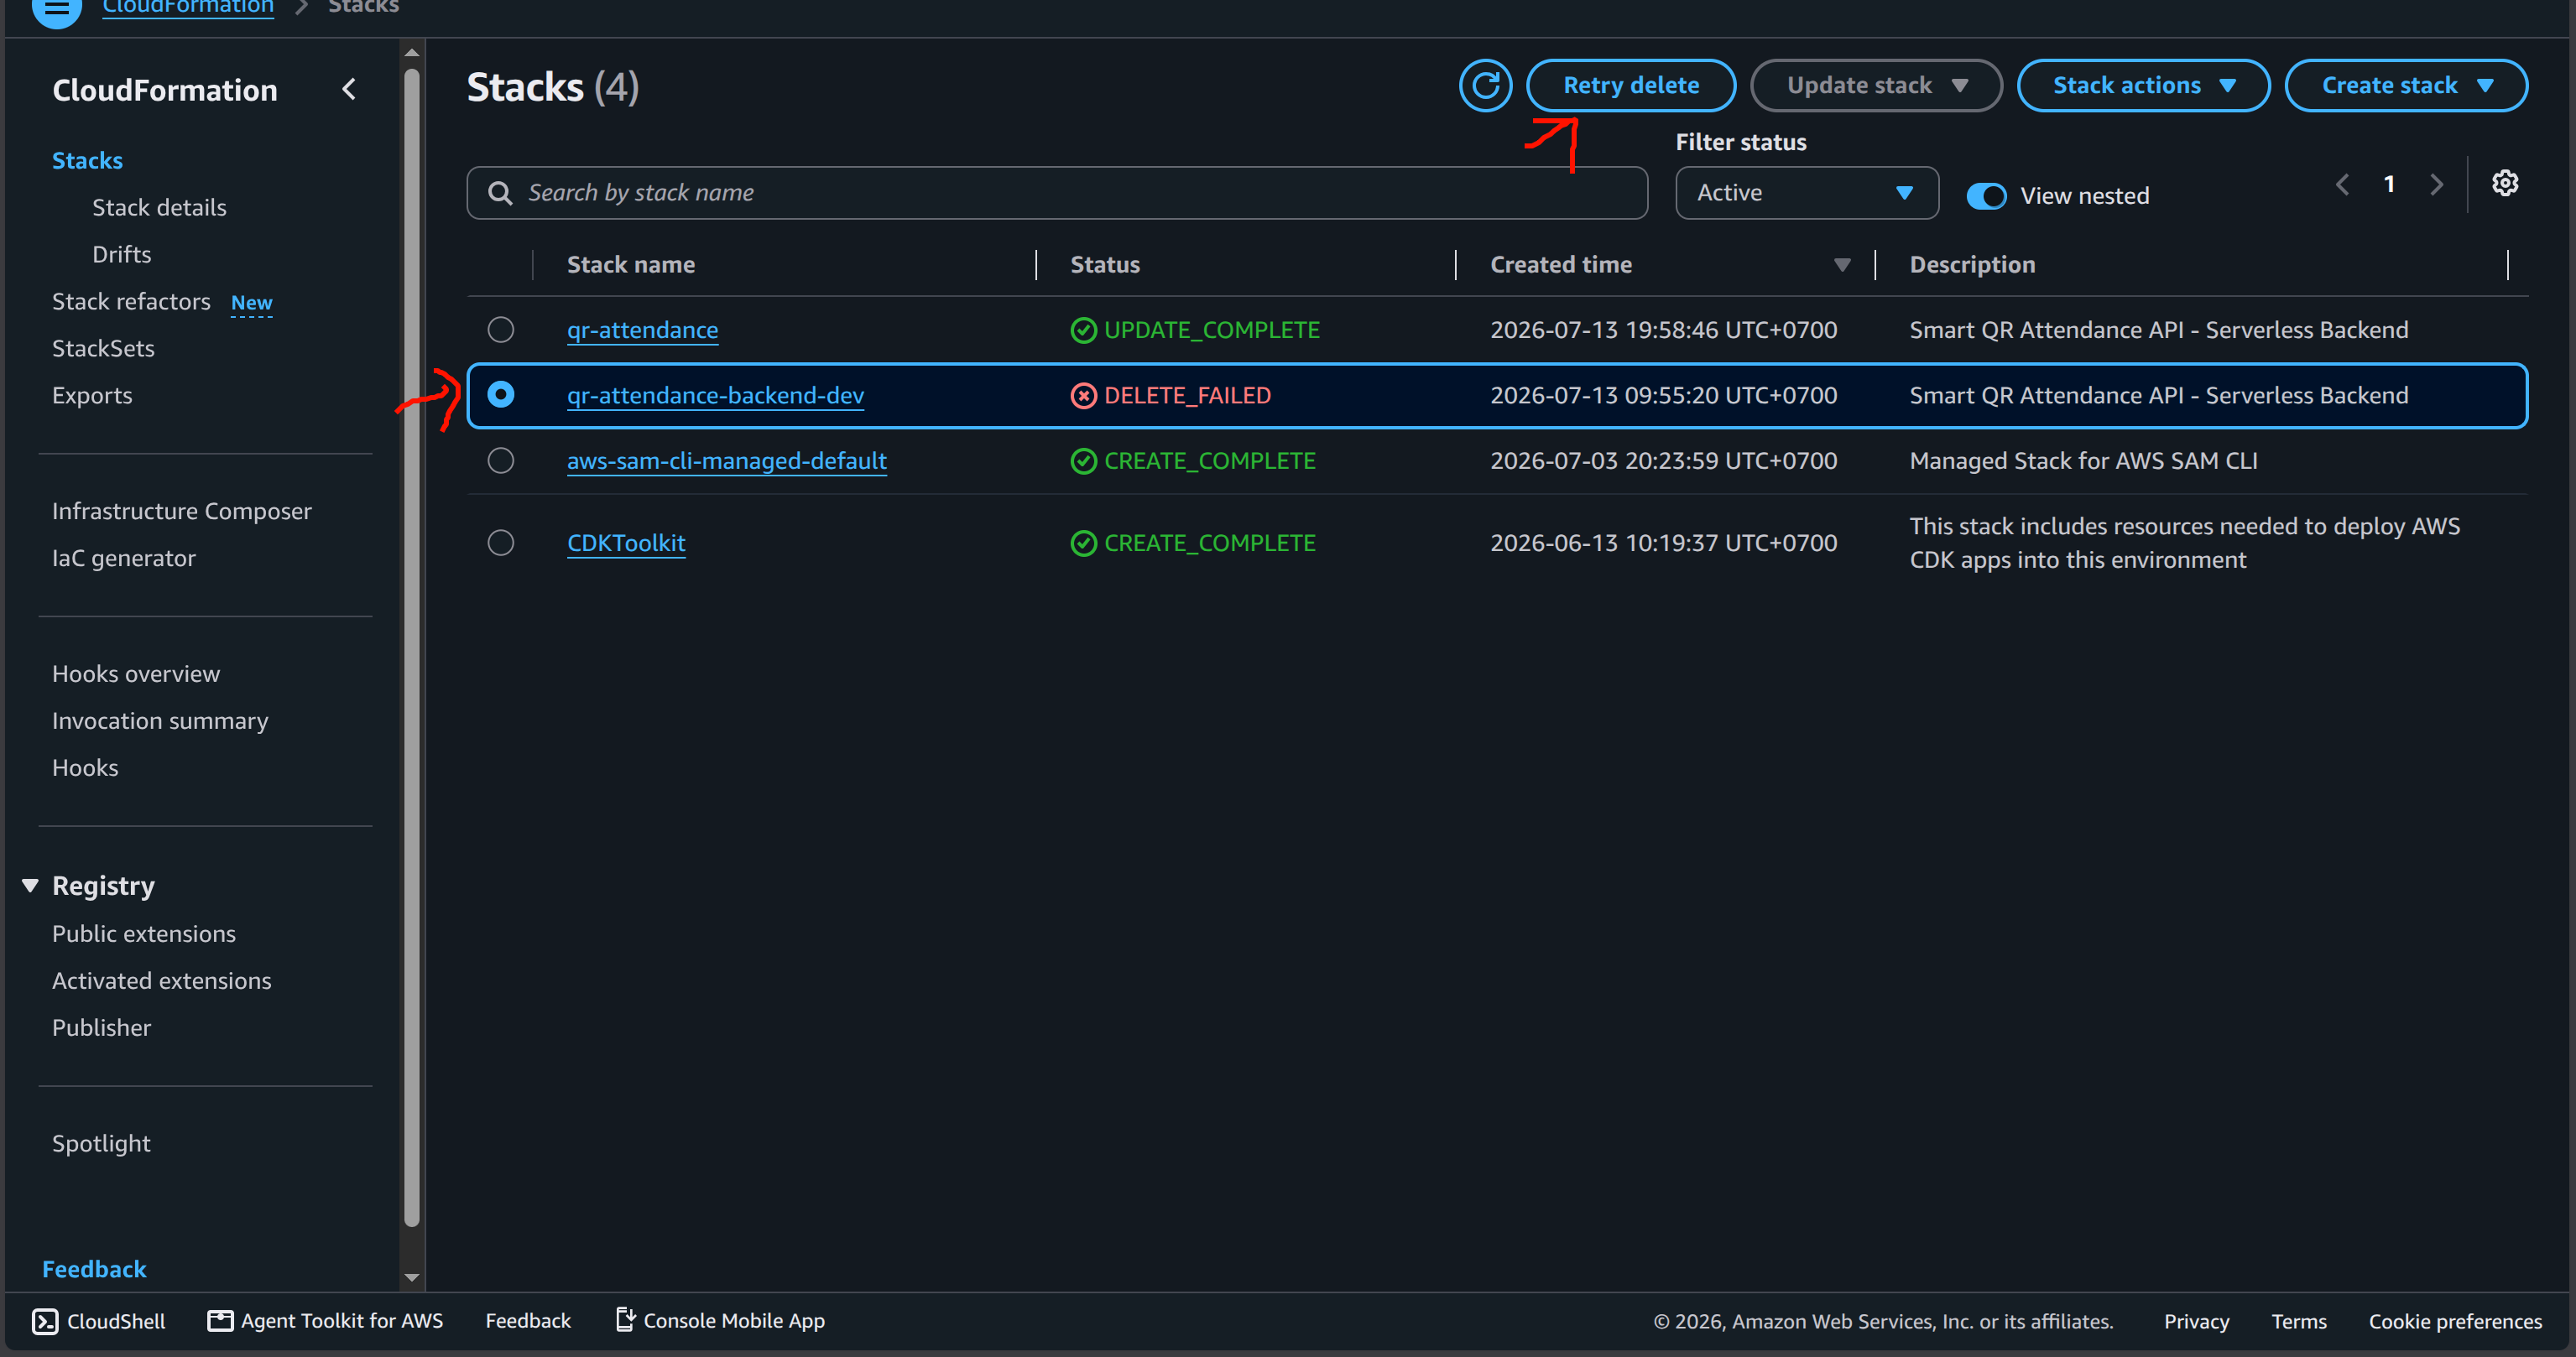Open the hamburger navigation menu
The height and width of the screenshot is (1357, 2576).
pos(57,10)
